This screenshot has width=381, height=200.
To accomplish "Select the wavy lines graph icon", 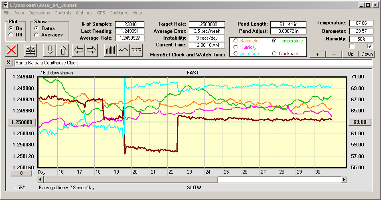I will click(x=136, y=50).
